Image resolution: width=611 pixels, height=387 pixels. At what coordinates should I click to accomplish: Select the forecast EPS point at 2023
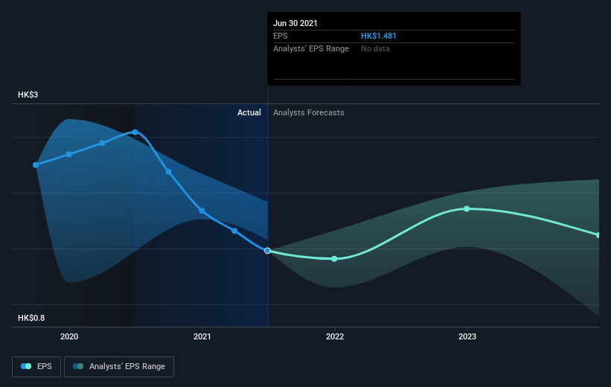(467, 209)
